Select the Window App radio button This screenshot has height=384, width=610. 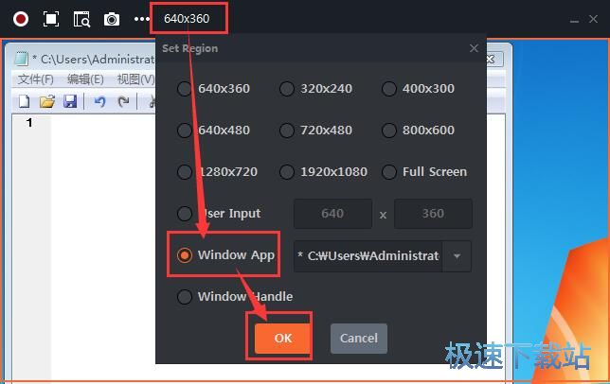[x=184, y=255]
